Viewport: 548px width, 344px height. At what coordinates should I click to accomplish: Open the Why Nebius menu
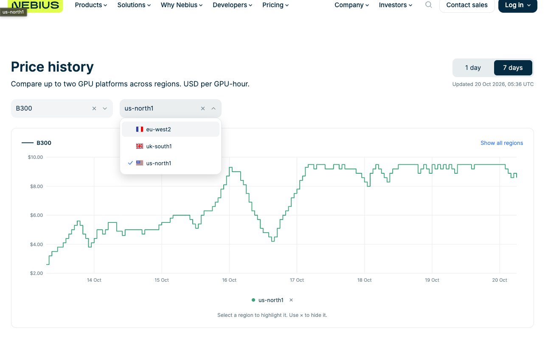182,5
